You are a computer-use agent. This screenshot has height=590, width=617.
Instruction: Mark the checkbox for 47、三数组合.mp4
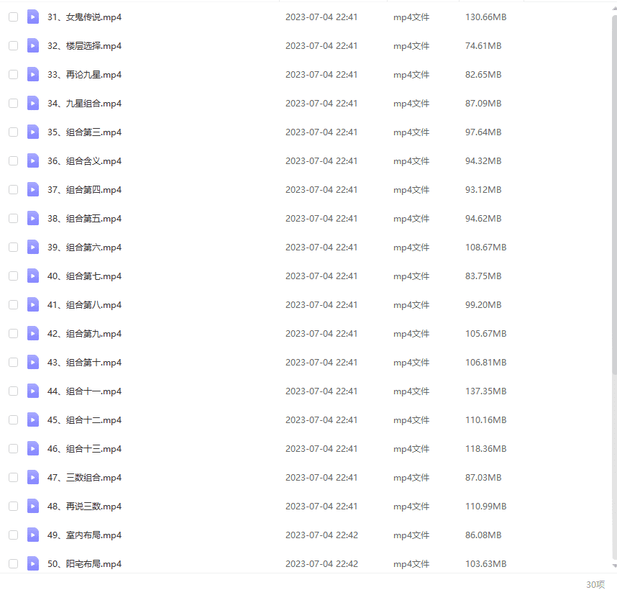(x=13, y=477)
